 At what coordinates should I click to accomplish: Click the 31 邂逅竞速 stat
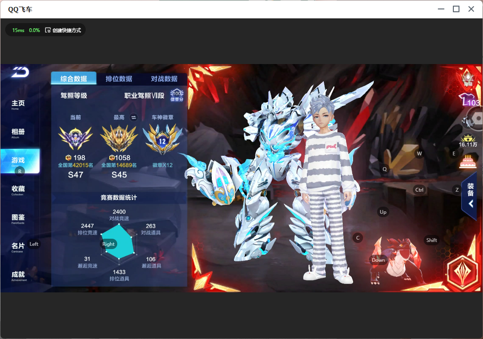tap(88, 262)
